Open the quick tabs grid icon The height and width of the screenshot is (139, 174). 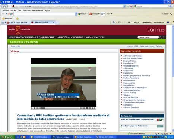pos(3,23)
